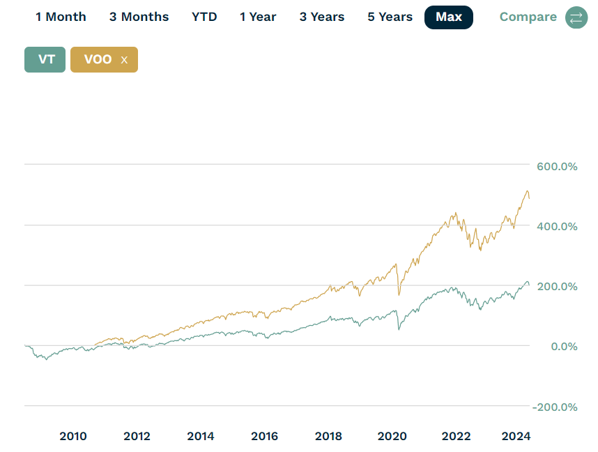The height and width of the screenshot is (452, 598).
Task: Remove VOO using the x icon
Action: [125, 60]
